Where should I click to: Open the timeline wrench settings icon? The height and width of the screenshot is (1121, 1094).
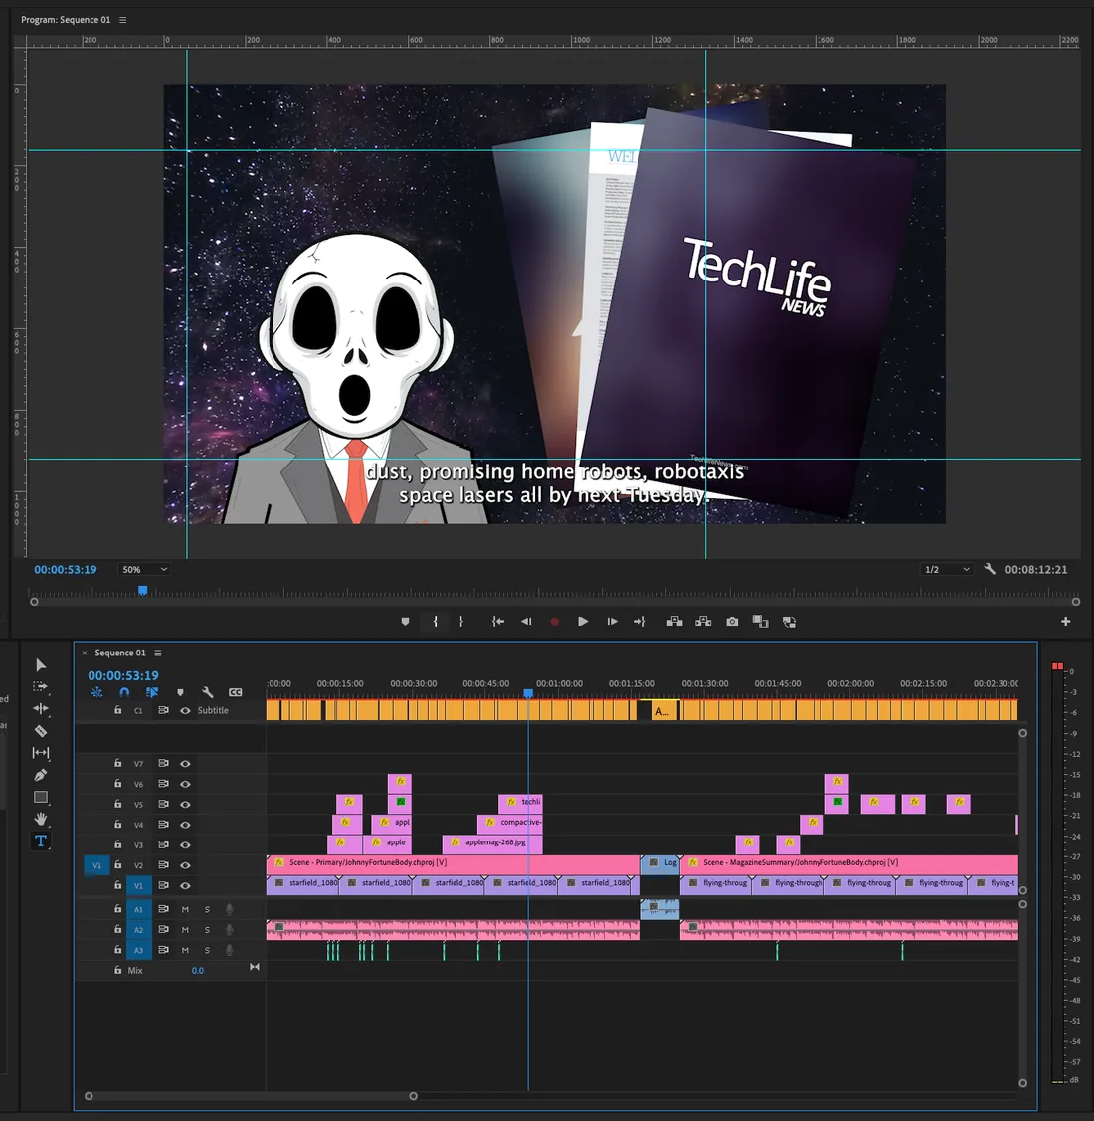coord(208,692)
